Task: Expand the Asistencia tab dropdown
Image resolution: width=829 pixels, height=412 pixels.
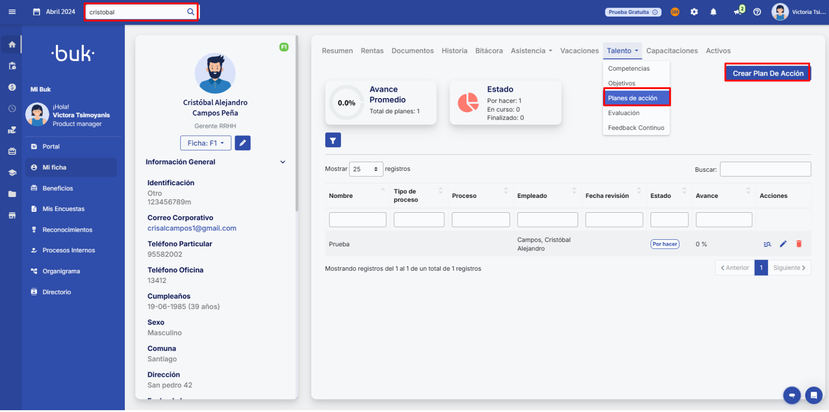Action: click(x=531, y=51)
